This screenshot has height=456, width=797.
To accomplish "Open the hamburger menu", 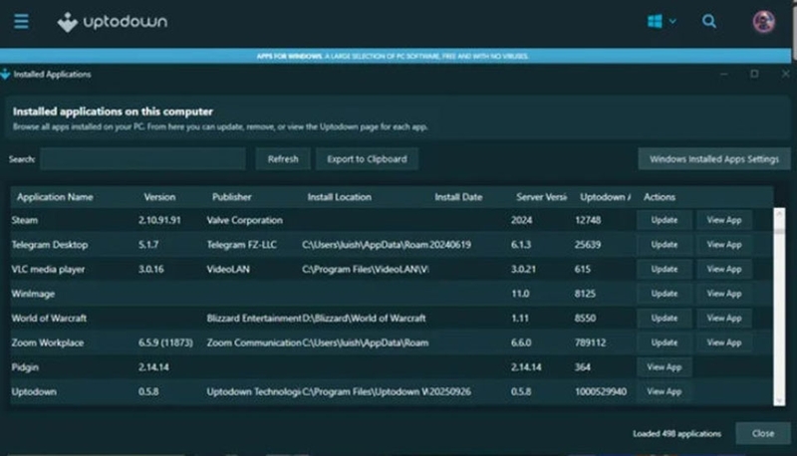I will 21,21.
